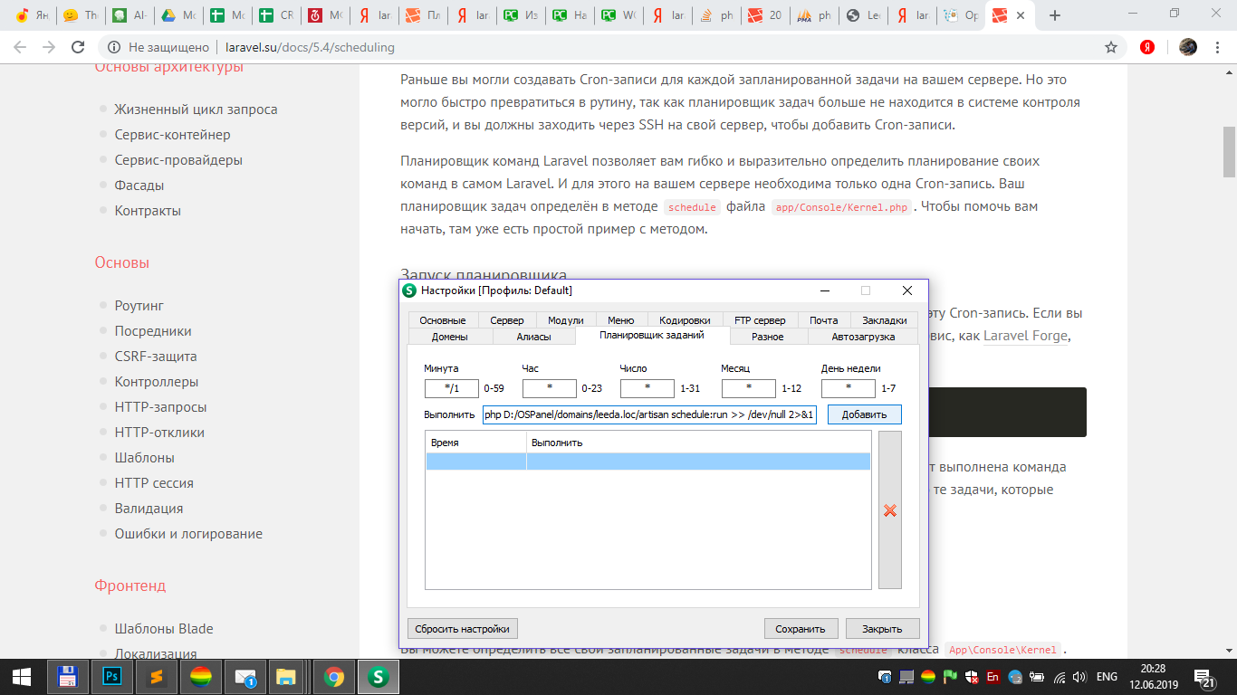
Task: Open the Chrome profile avatar
Action: coord(1188,47)
